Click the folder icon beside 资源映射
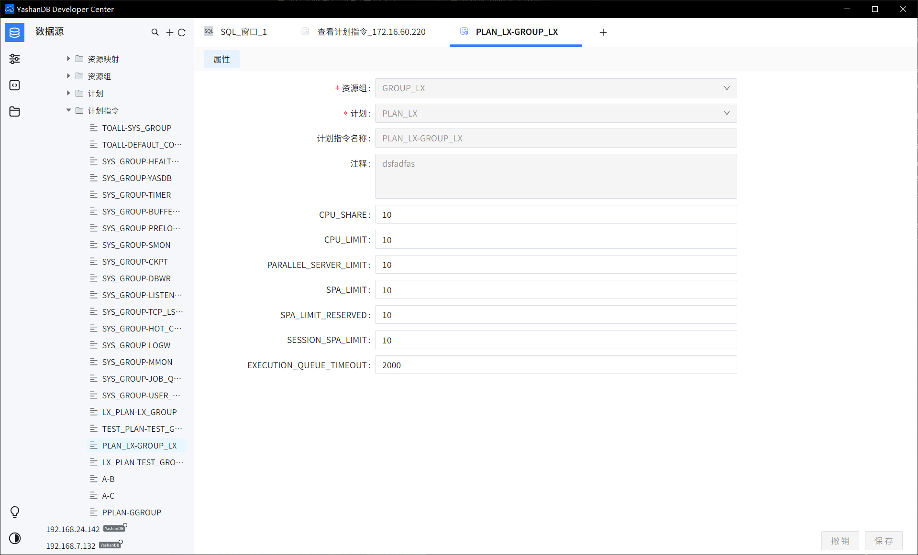Viewport: 918px width, 555px height. coord(79,59)
